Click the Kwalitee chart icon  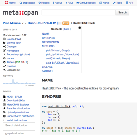tap(4, 66)
